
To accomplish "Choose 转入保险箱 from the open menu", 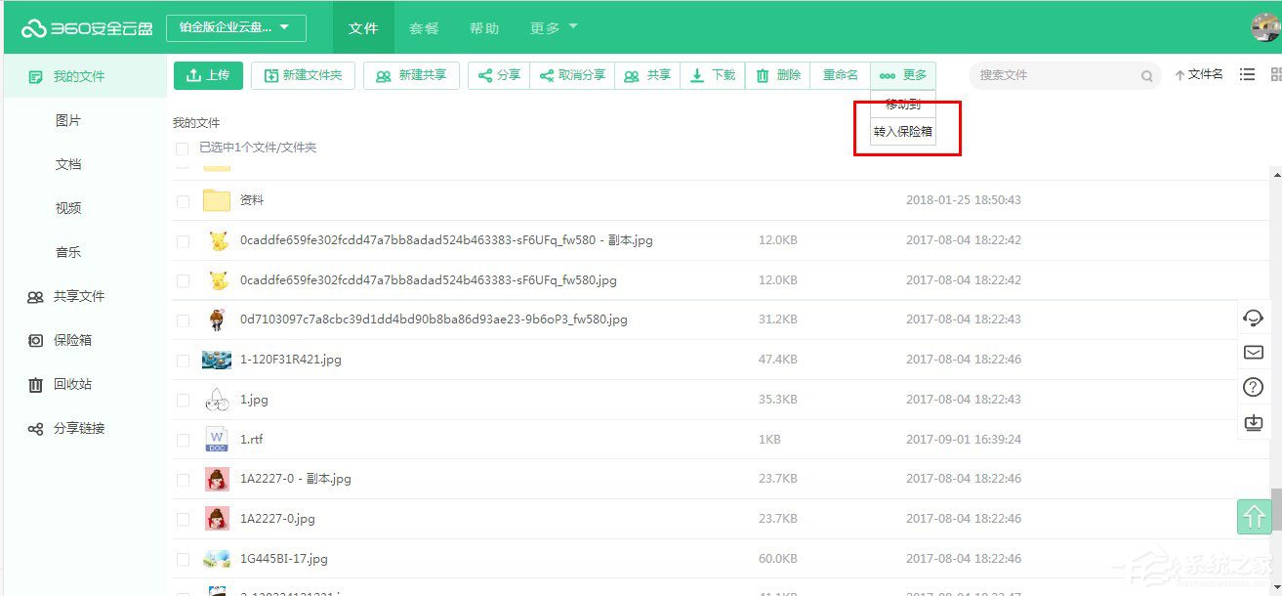I will click(903, 131).
